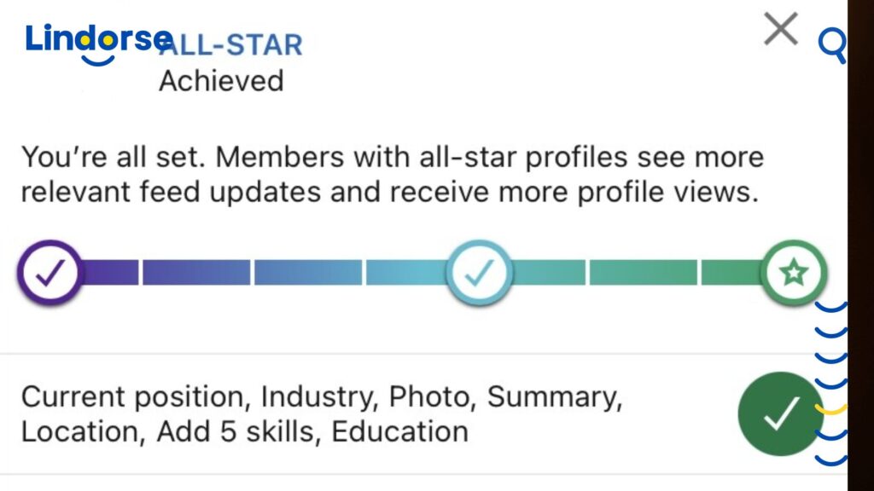
Task: Click the "You're all set" description text
Action: [392, 175]
